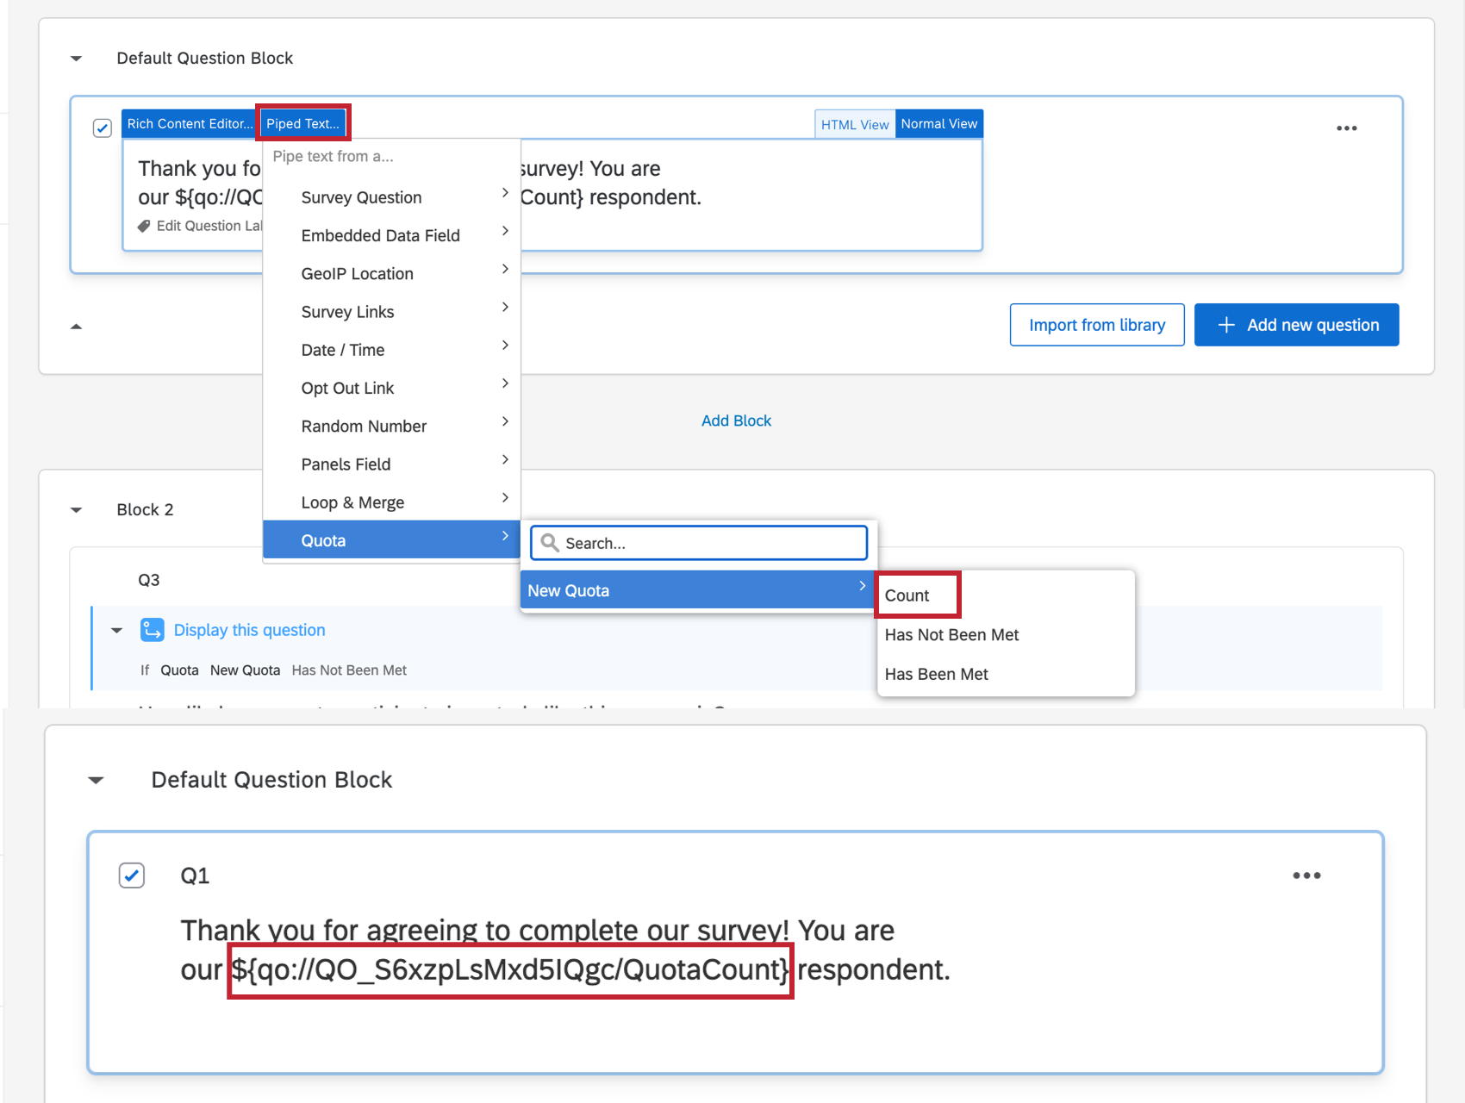The image size is (1465, 1103).
Task: Collapse Block 2
Action: (76, 509)
